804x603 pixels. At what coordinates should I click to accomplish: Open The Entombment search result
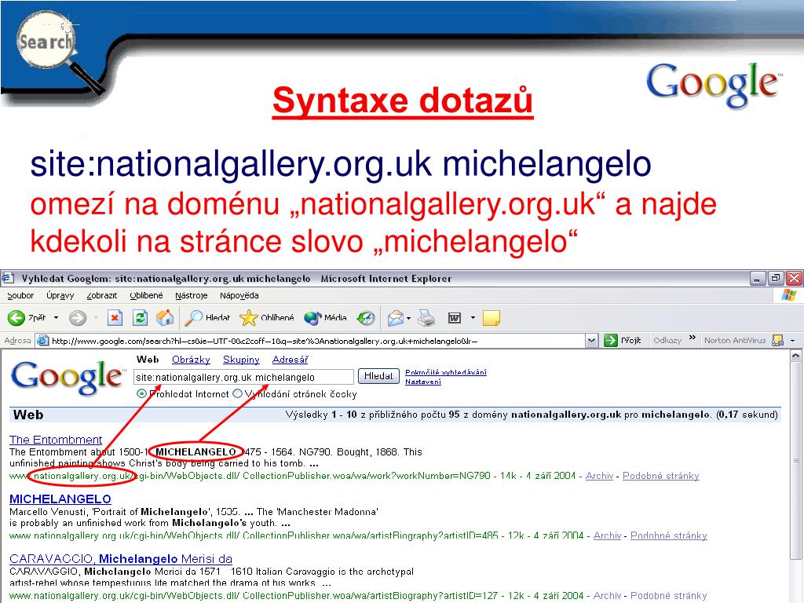tap(56, 440)
